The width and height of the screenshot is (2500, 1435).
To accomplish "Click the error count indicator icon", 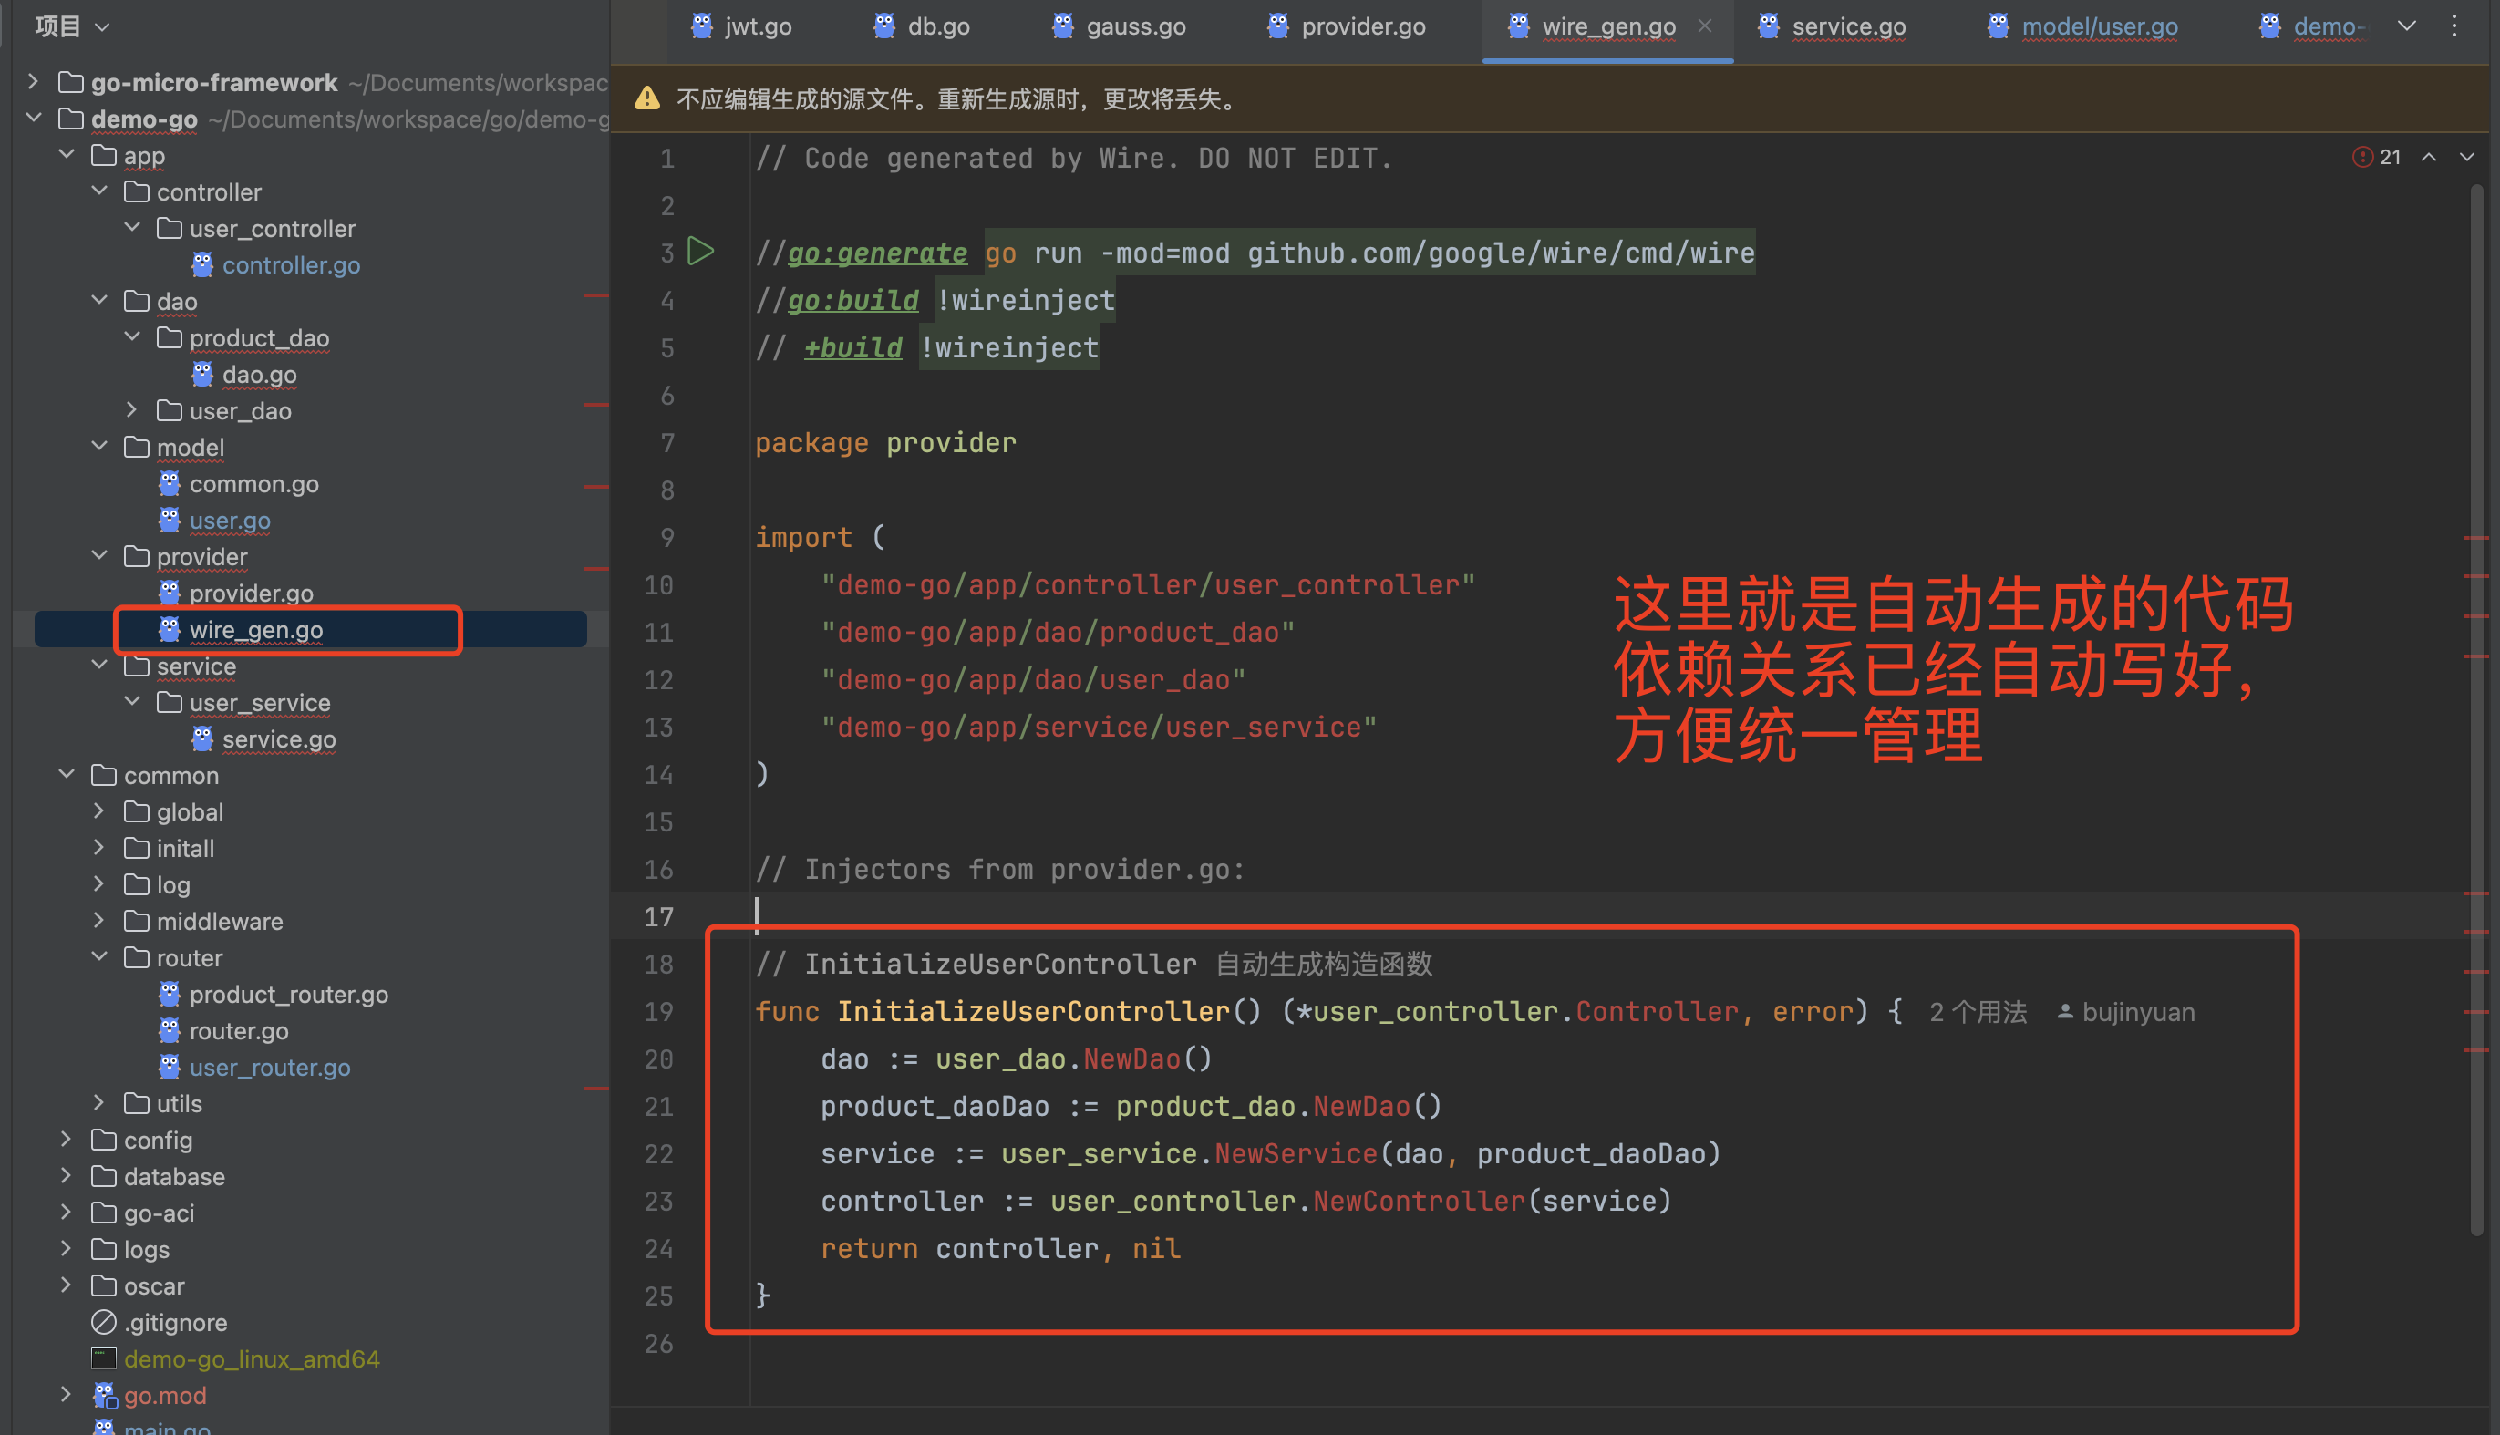I will pos(2362,157).
